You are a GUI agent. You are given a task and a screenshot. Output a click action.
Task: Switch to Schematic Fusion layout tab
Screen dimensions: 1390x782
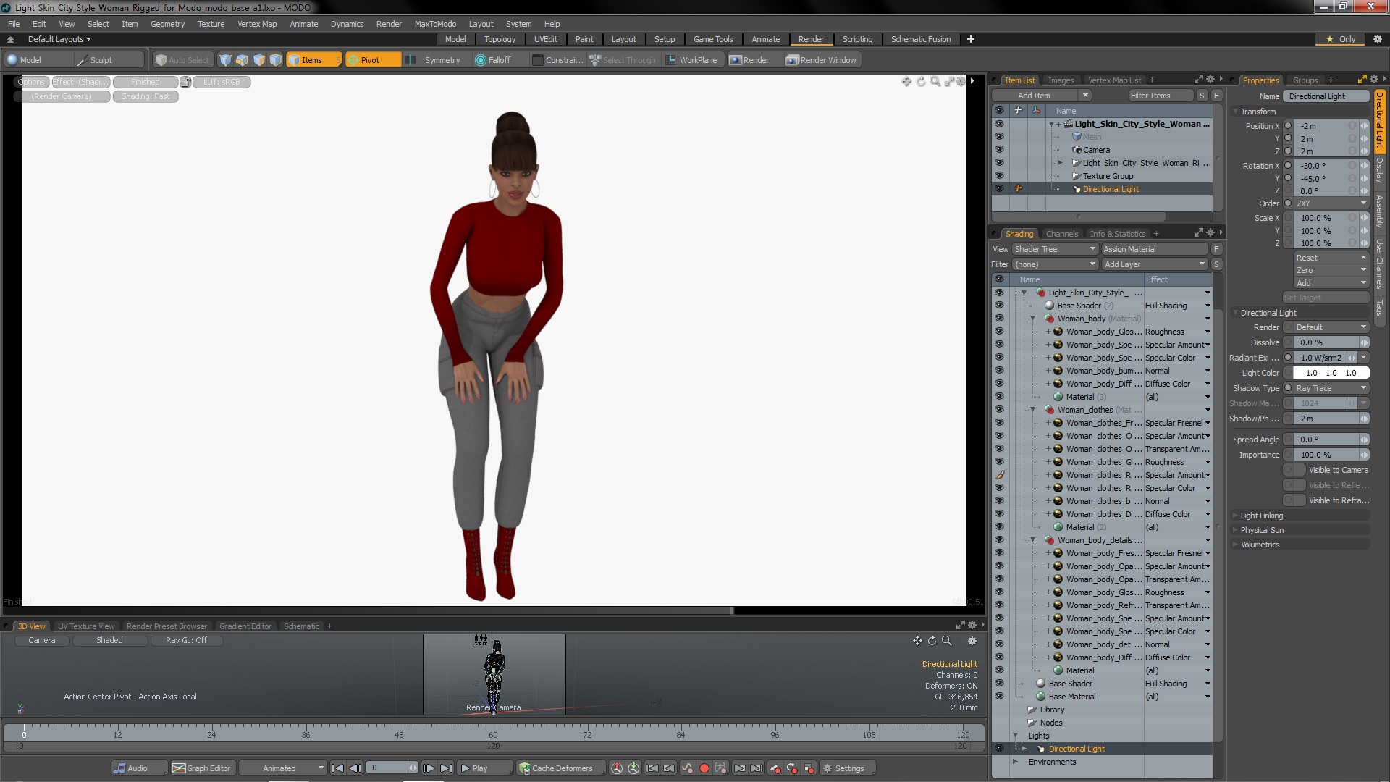(x=920, y=39)
